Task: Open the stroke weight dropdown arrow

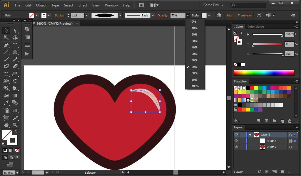Action: (x=87, y=16)
